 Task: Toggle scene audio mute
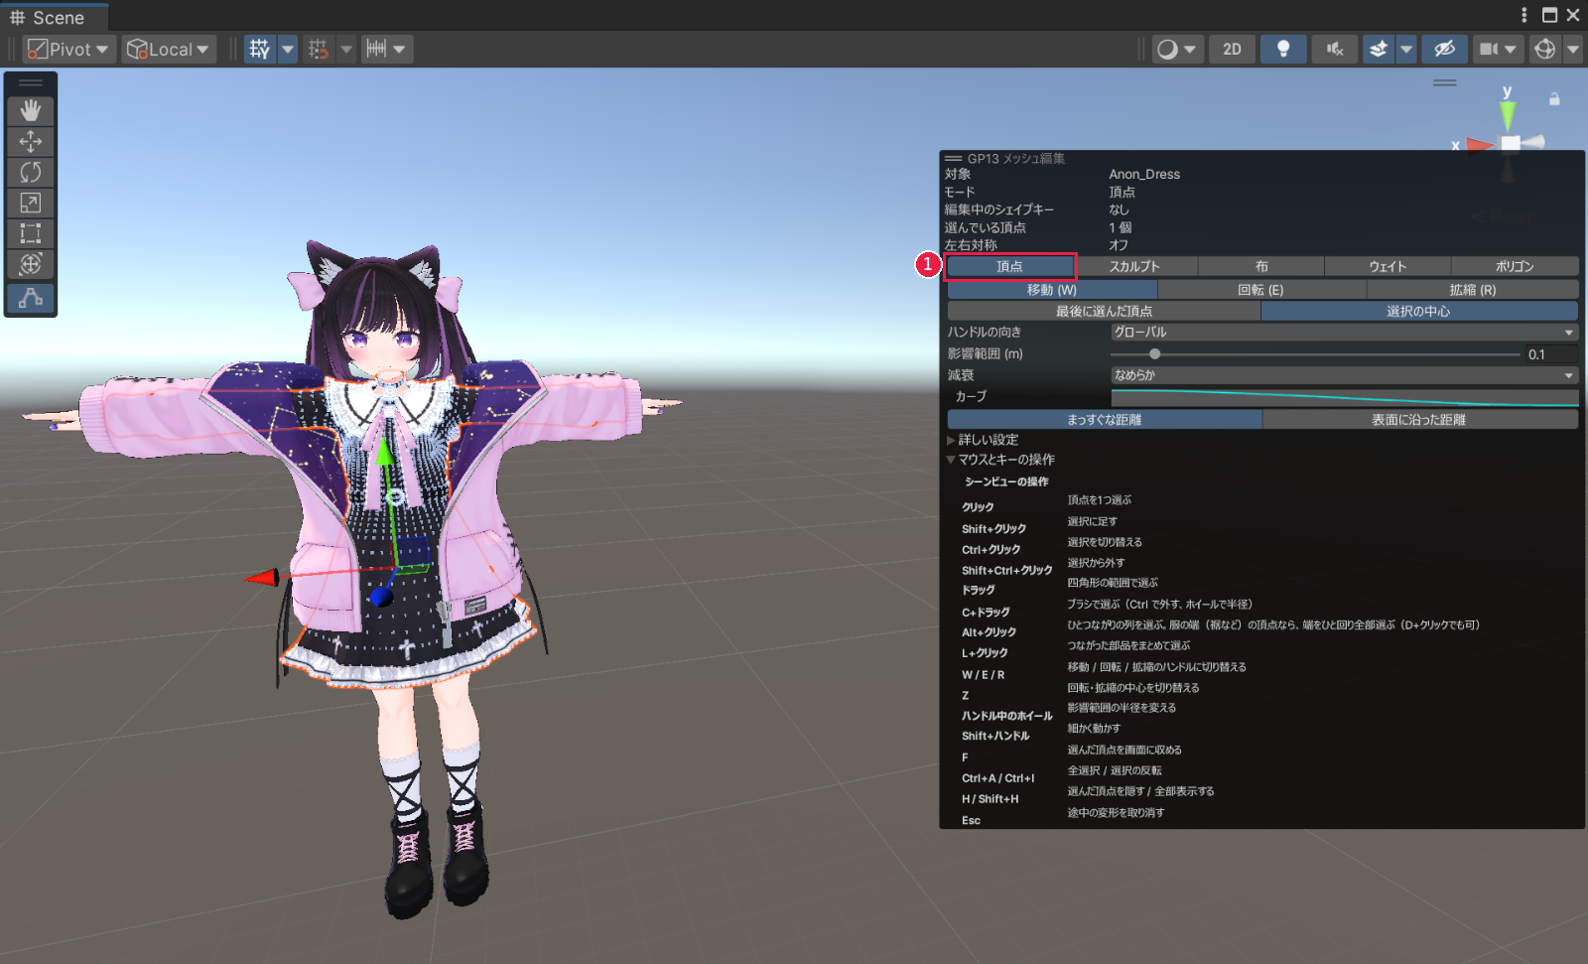[x=1335, y=49]
